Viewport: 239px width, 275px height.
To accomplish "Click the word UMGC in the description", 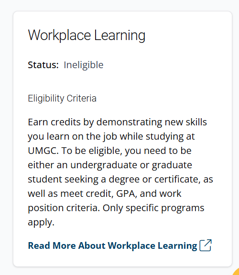I will pyautogui.click(x=43, y=151).
